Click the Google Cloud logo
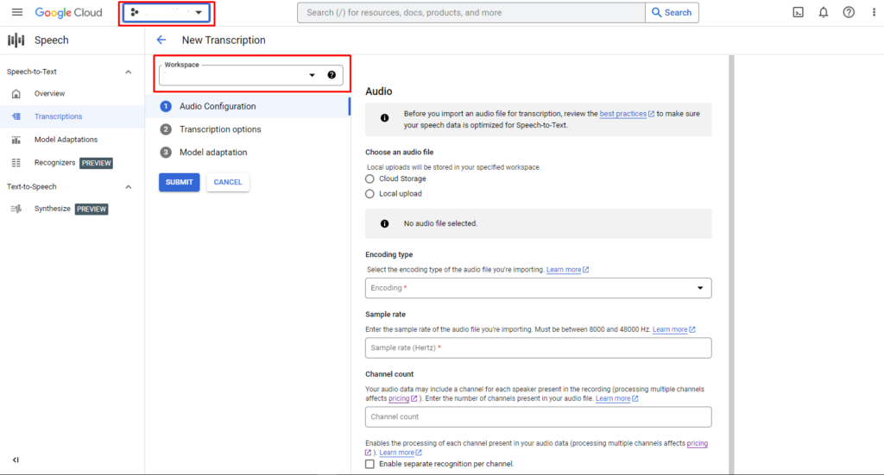 click(68, 12)
